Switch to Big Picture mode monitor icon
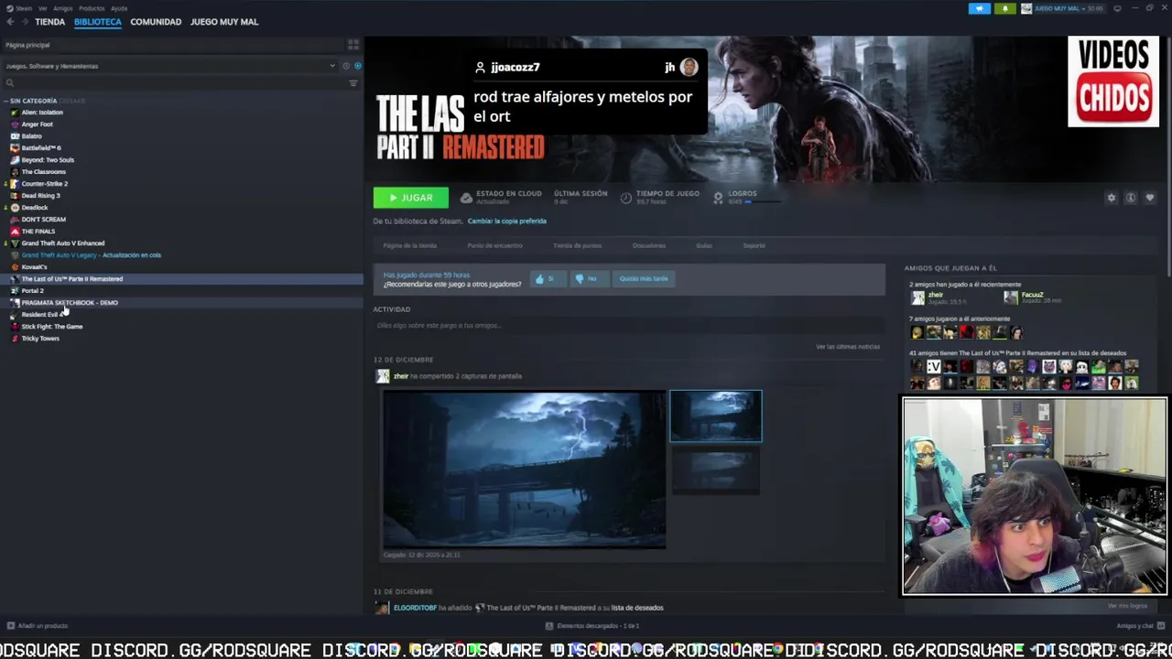 point(1117,8)
